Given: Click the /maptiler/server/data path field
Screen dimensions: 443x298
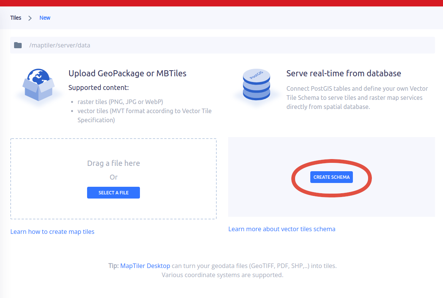Looking at the screenshot, I should point(60,45).
